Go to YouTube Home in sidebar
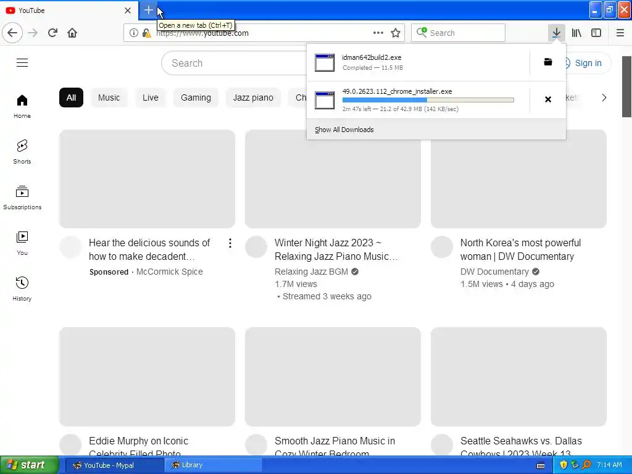This screenshot has height=474, width=632. pyautogui.click(x=22, y=106)
